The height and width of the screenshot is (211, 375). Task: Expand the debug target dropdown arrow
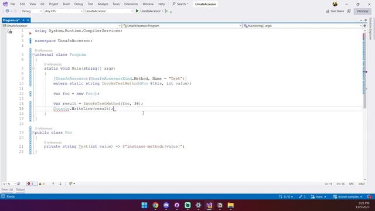coord(162,11)
